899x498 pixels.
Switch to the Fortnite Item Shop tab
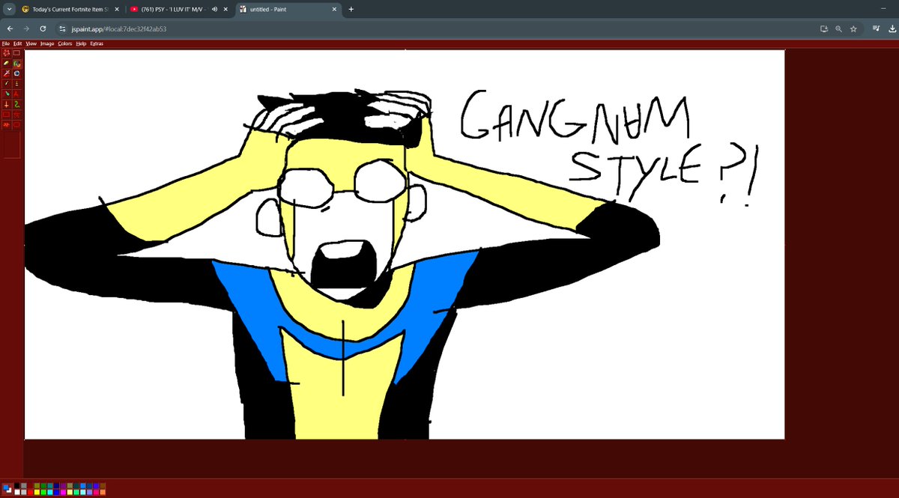coord(70,9)
